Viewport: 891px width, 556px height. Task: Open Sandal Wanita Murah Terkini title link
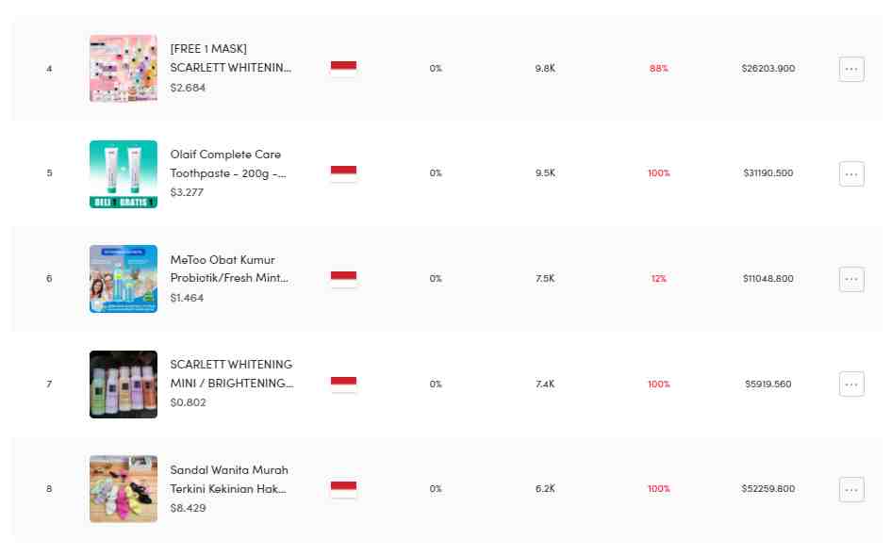coord(229,480)
